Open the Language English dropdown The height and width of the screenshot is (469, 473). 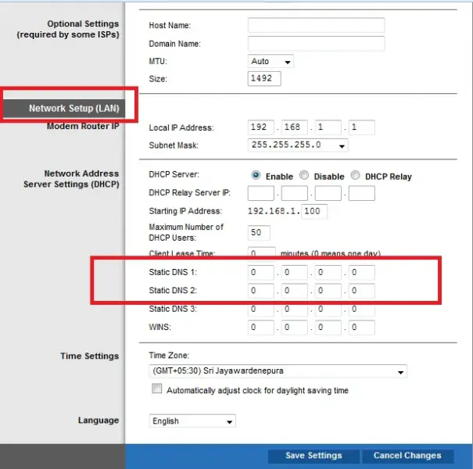tap(192, 421)
